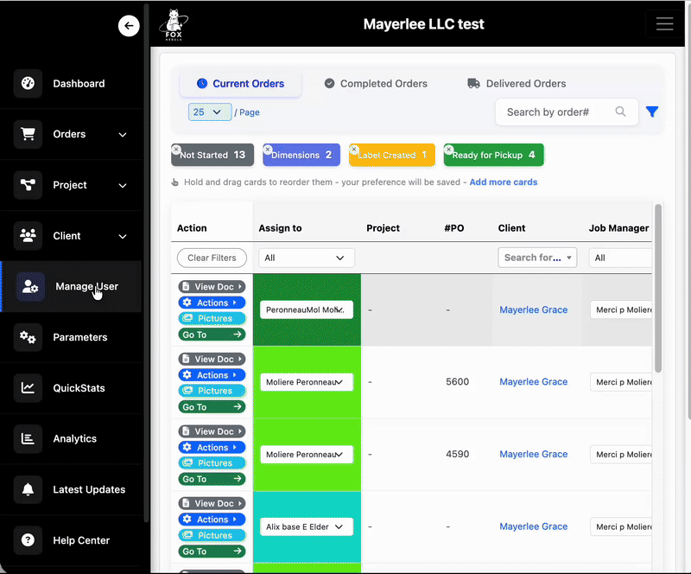This screenshot has height=574, width=691.
Task: Open the Alix base E Elder assignee dropdown
Action: point(307,526)
